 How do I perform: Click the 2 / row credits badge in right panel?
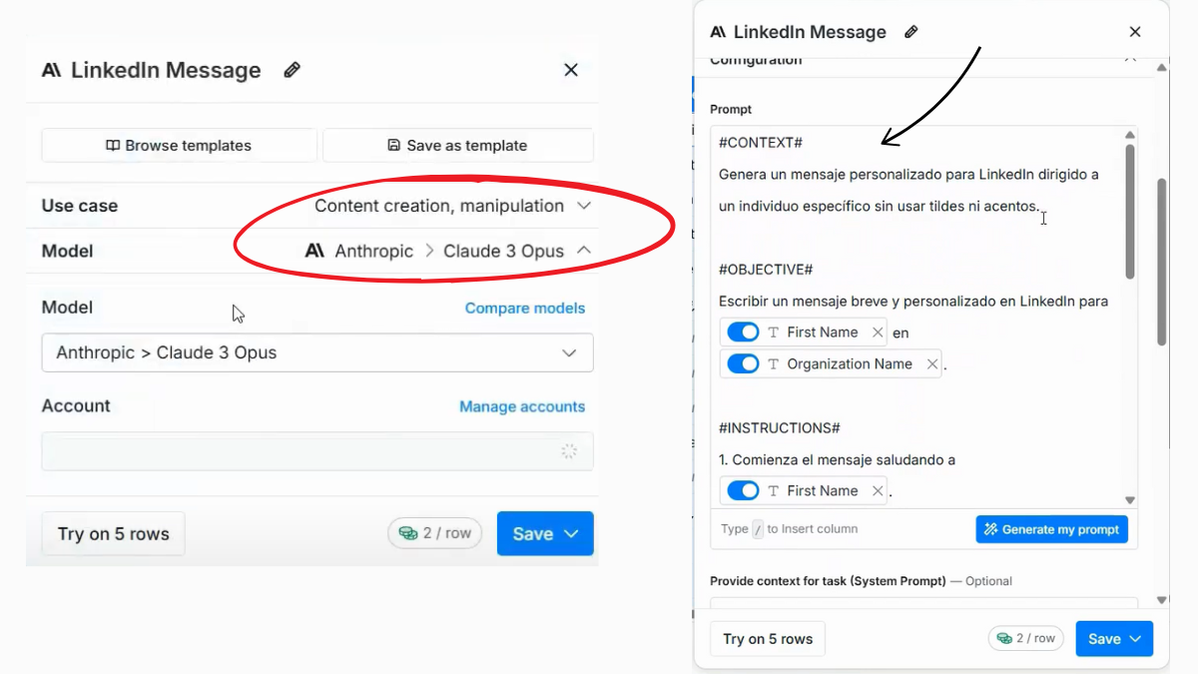click(x=1026, y=638)
